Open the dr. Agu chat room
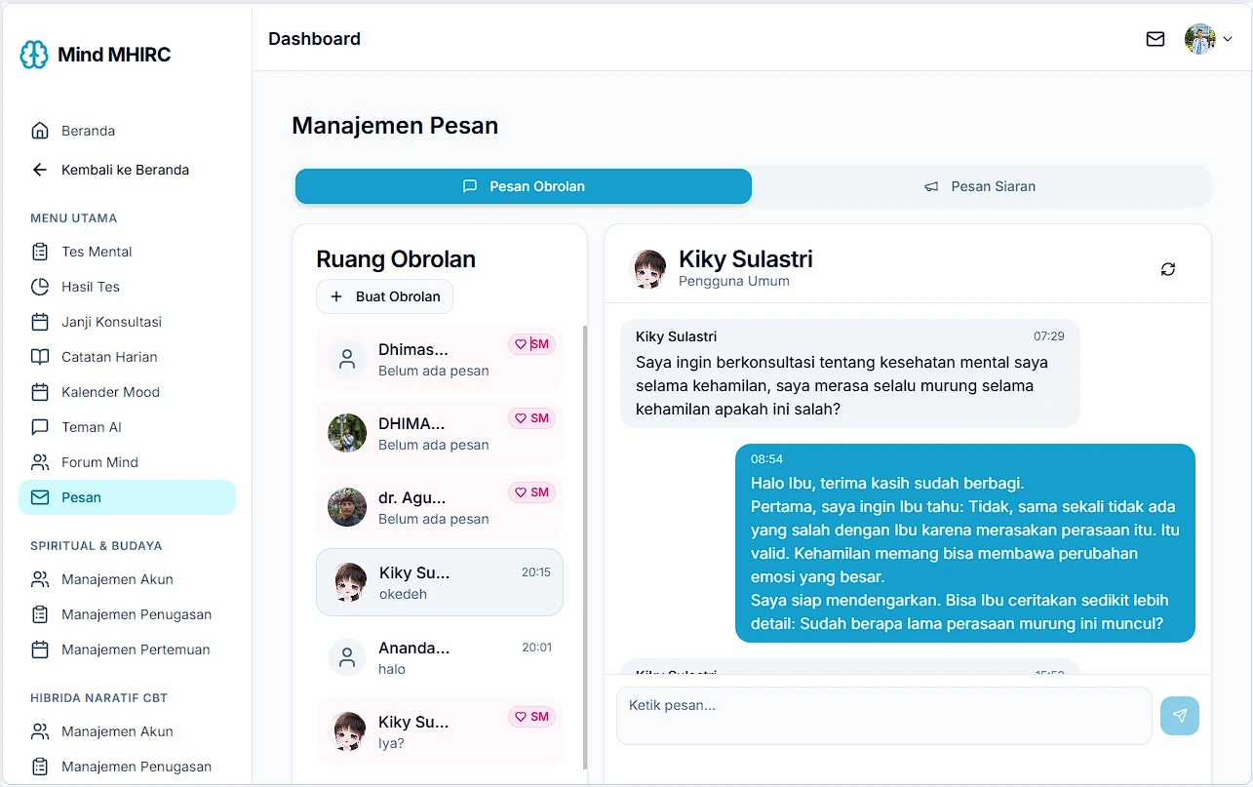The height and width of the screenshot is (787, 1253). (440, 507)
